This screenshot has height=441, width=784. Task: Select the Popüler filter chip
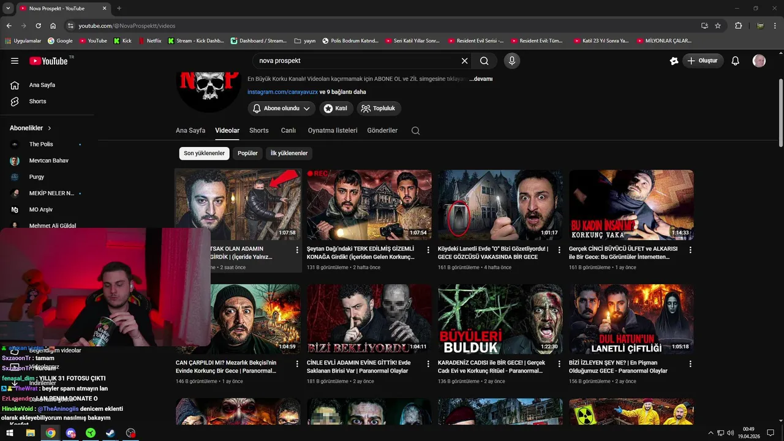pos(247,153)
